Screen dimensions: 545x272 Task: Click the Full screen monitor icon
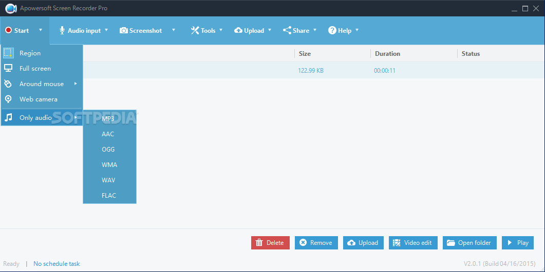8,68
